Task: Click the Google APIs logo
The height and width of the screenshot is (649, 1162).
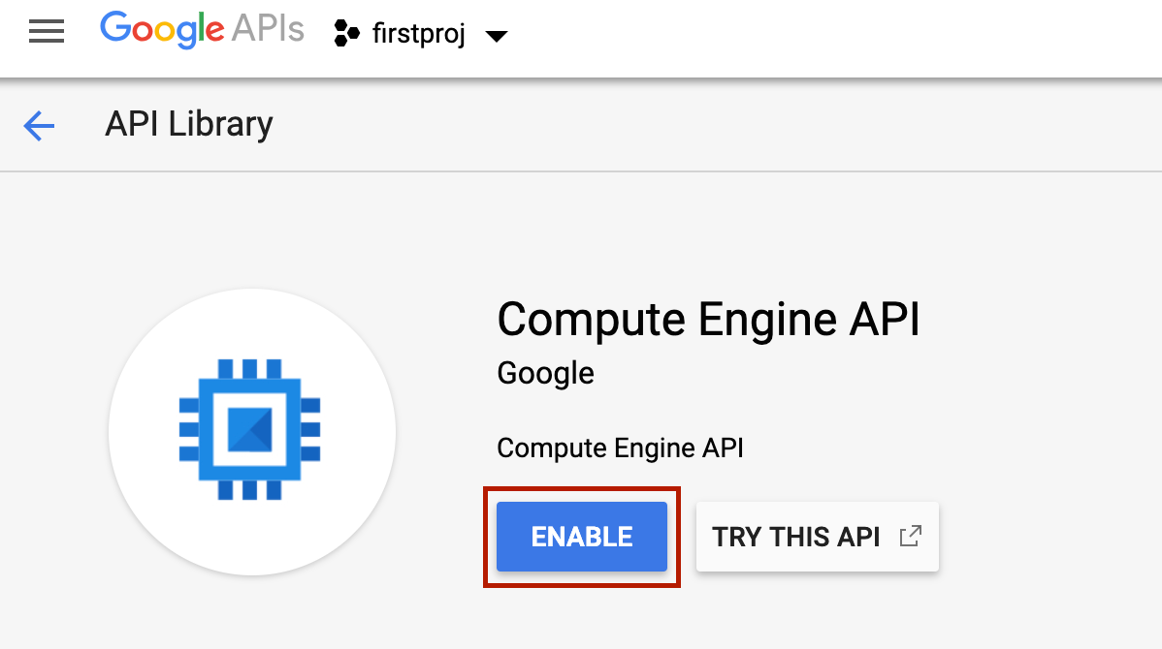Action: click(203, 30)
